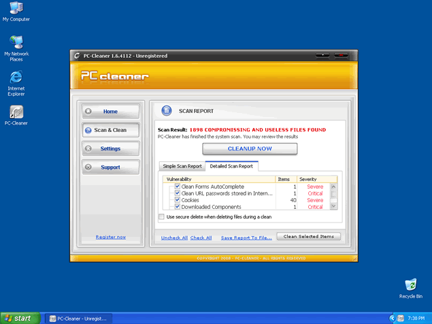Enable secure delete checkbox
The width and height of the screenshot is (432, 324).
point(161,217)
